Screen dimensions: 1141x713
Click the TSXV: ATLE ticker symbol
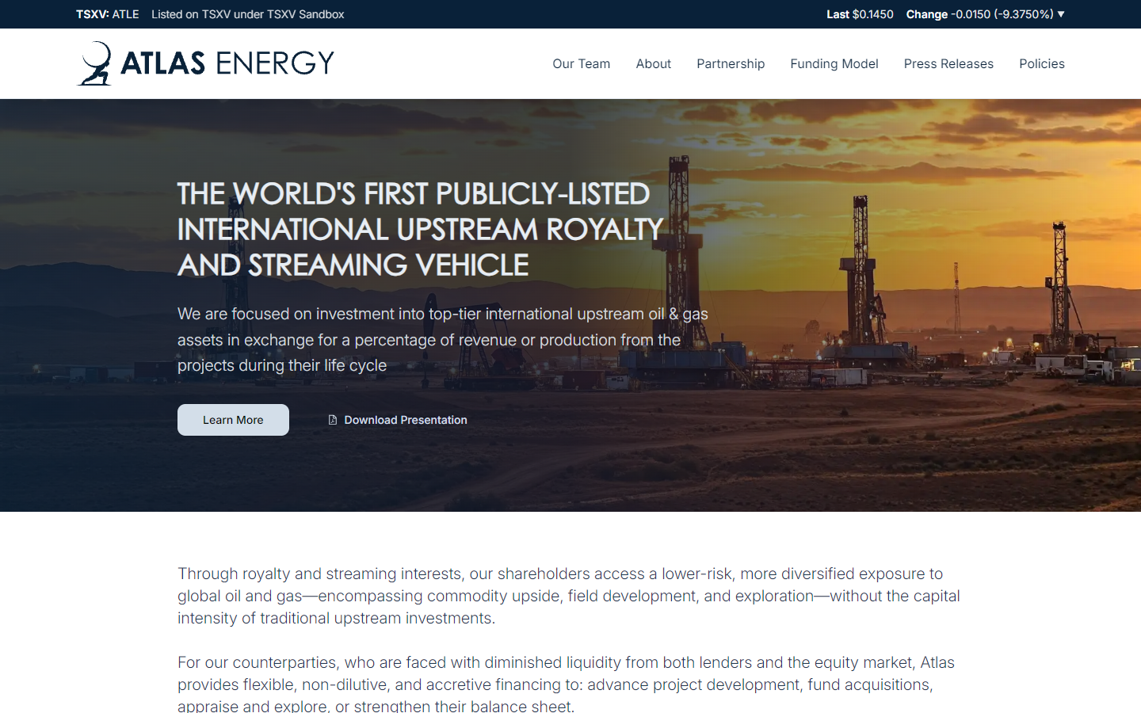pyautogui.click(x=107, y=14)
